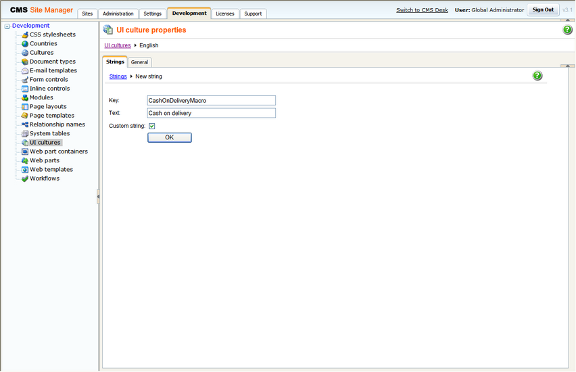Click the Relationship names icon
This screenshot has height=372, width=576.
(25, 124)
